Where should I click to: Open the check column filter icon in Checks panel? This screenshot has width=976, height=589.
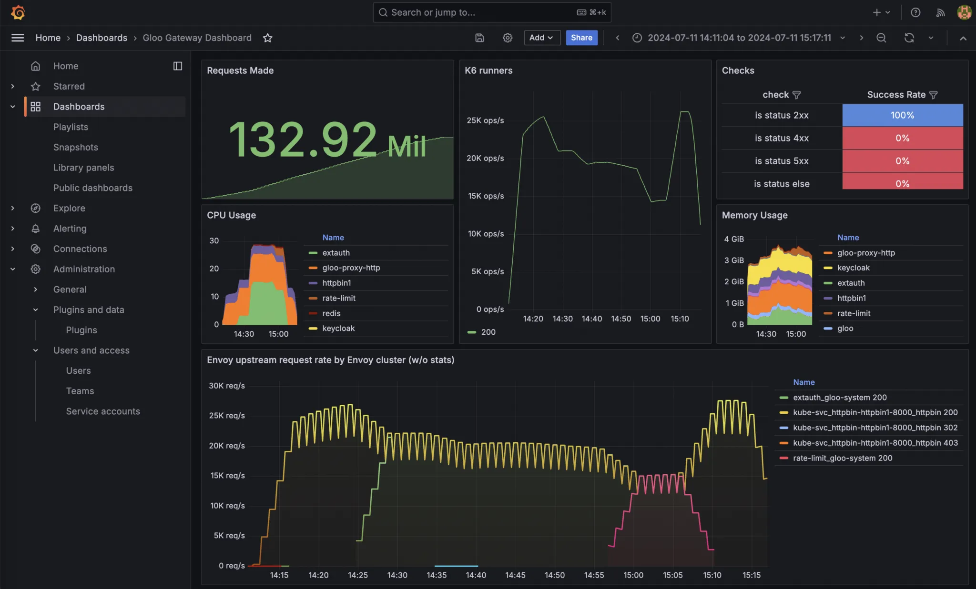(x=797, y=95)
